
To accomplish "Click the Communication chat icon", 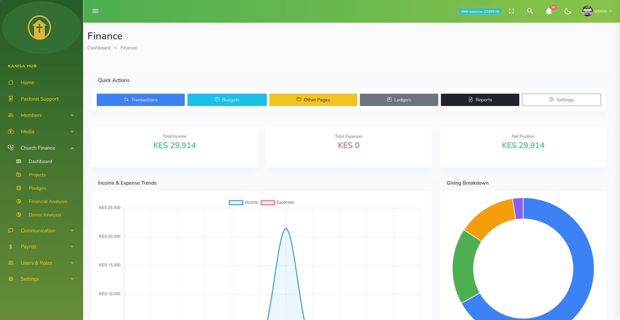I will pos(11,230).
